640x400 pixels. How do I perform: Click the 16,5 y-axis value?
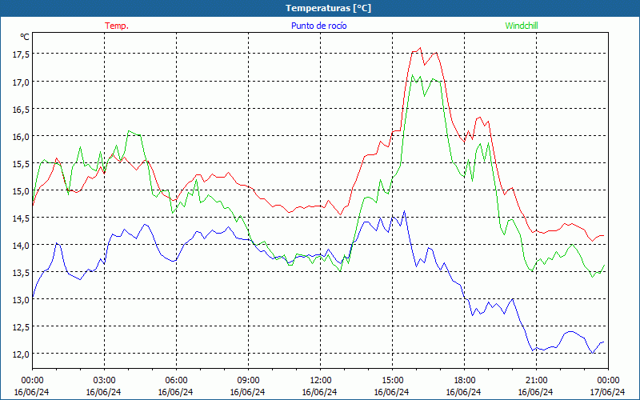(x=21, y=110)
